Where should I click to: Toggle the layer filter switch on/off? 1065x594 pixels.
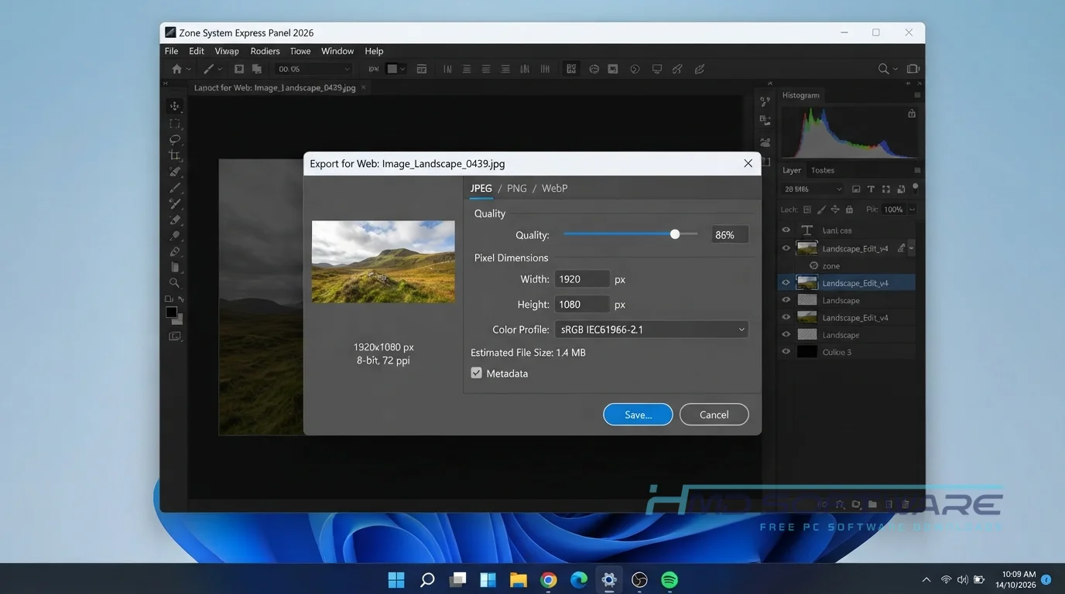click(x=916, y=187)
